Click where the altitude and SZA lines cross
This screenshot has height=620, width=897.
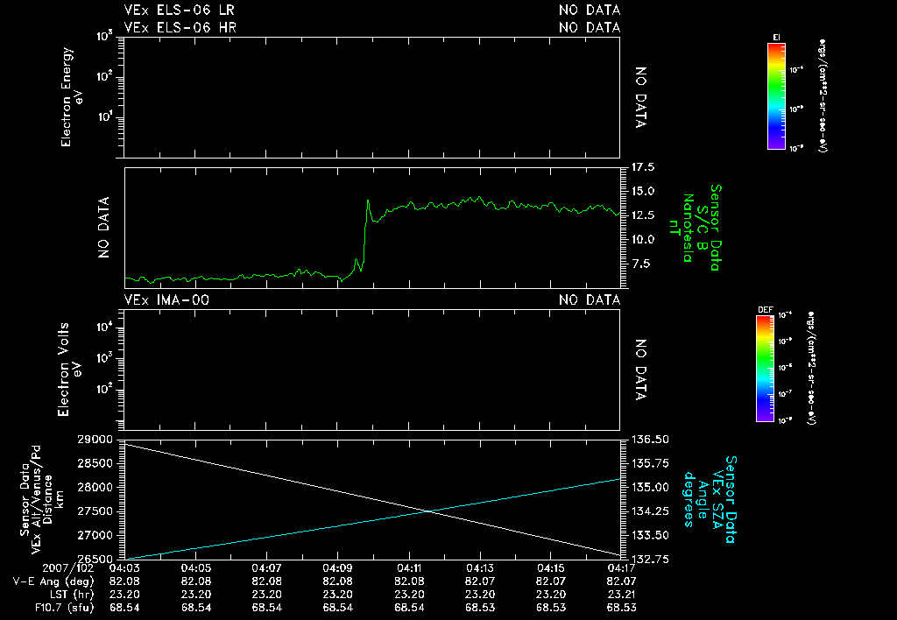pyautogui.click(x=428, y=511)
